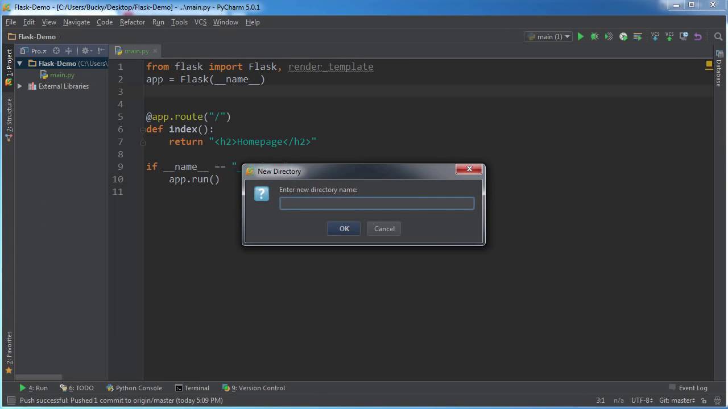Click Cancel in New Directory dialog

pyautogui.click(x=384, y=229)
